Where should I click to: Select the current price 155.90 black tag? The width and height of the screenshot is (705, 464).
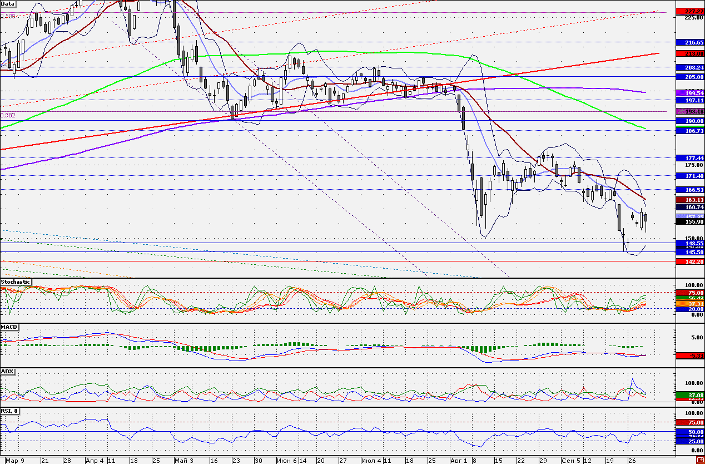689,221
